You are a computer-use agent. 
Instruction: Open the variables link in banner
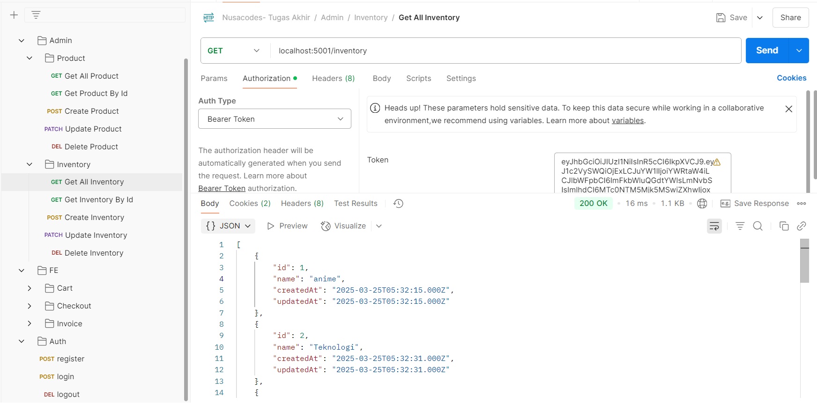click(628, 121)
